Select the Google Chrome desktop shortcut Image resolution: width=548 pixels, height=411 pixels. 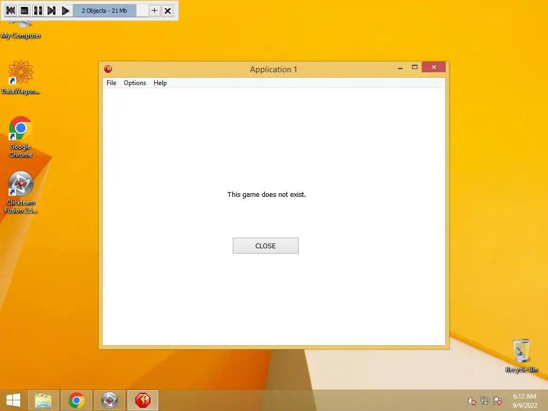[x=21, y=137]
